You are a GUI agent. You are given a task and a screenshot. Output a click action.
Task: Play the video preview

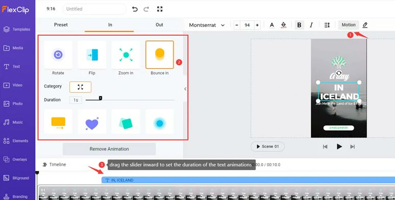click(x=339, y=147)
